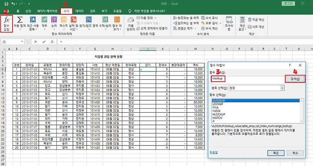Viewport: 313px width, 166px height.
Task: Click the formula bar input area
Action: point(185,42)
